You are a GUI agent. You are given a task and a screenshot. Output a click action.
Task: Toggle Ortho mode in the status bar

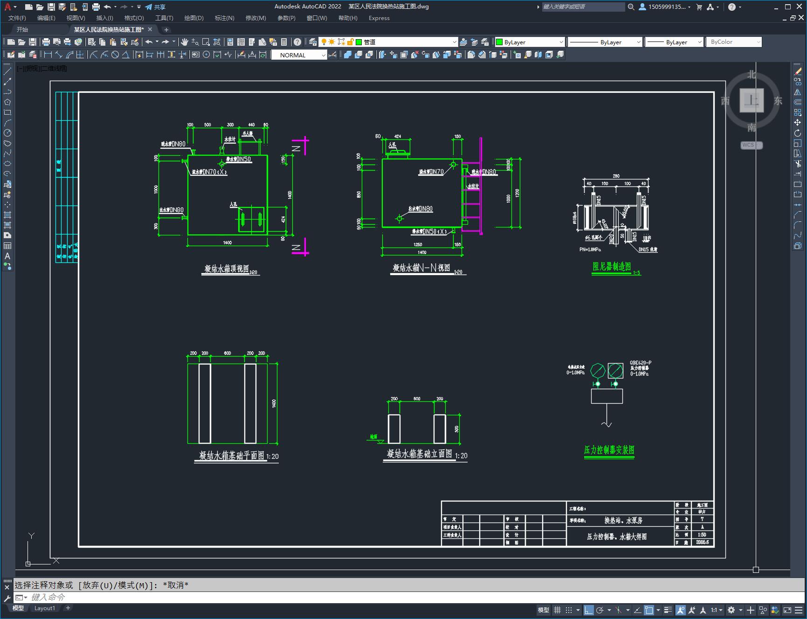tap(589, 610)
